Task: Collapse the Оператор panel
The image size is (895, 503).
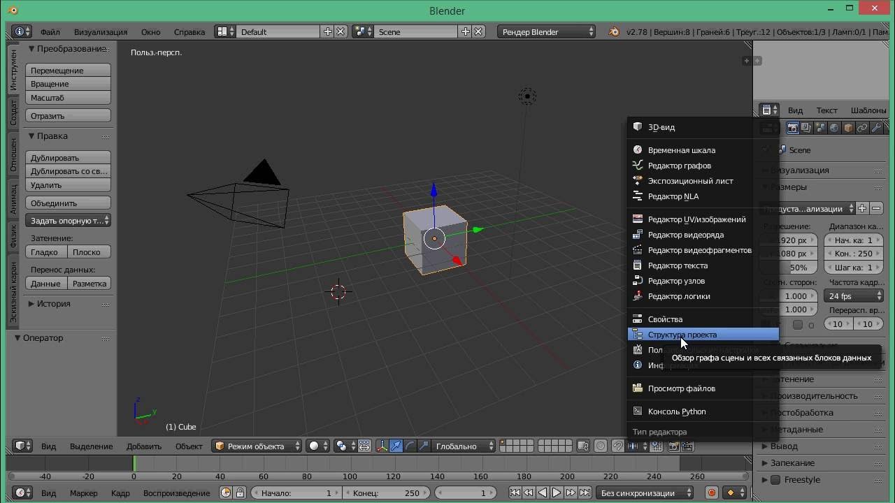Action: (17, 338)
